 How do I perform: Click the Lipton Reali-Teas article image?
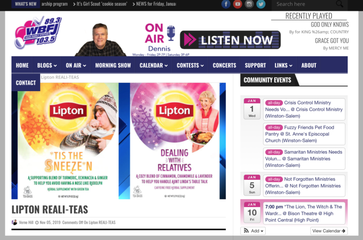pos(119,141)
